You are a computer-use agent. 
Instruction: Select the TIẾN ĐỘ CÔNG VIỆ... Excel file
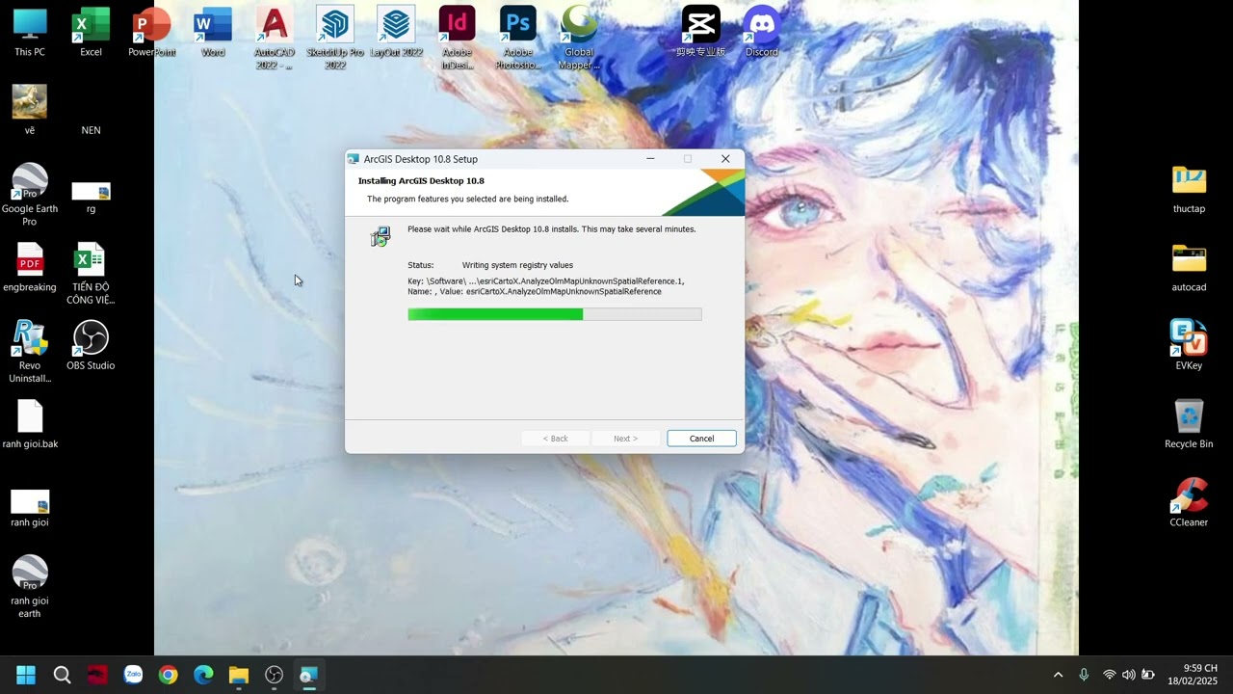[x=91, y=274]
